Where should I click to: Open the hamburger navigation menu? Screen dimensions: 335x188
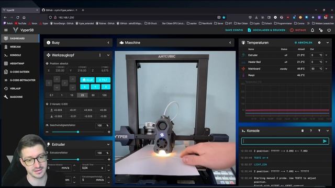tap(6, 30)
